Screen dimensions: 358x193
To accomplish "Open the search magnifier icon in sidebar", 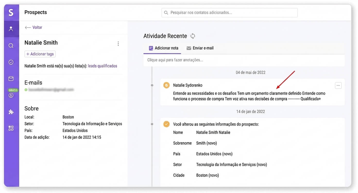I will pyautogui.click(x=11, y=45).
